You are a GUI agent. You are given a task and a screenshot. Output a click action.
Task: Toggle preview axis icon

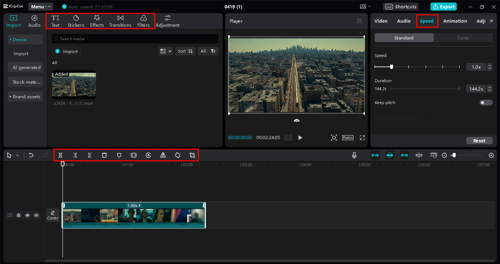point(419,155)
